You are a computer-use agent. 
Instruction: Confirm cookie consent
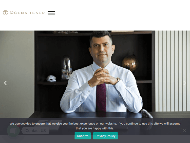pos(83,136)
